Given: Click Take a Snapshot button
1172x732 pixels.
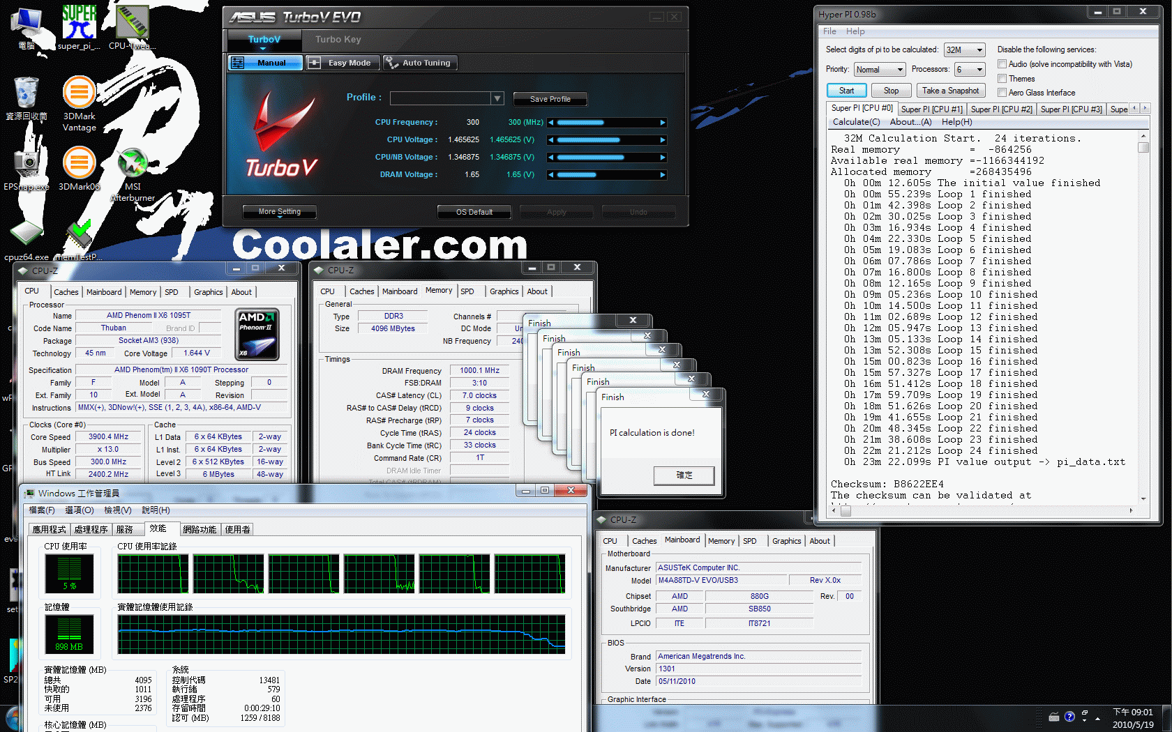Looking at the screenshot, I should click(950, 91).
